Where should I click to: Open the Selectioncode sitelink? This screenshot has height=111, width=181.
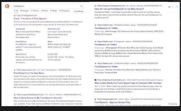[x=54, y=29]
